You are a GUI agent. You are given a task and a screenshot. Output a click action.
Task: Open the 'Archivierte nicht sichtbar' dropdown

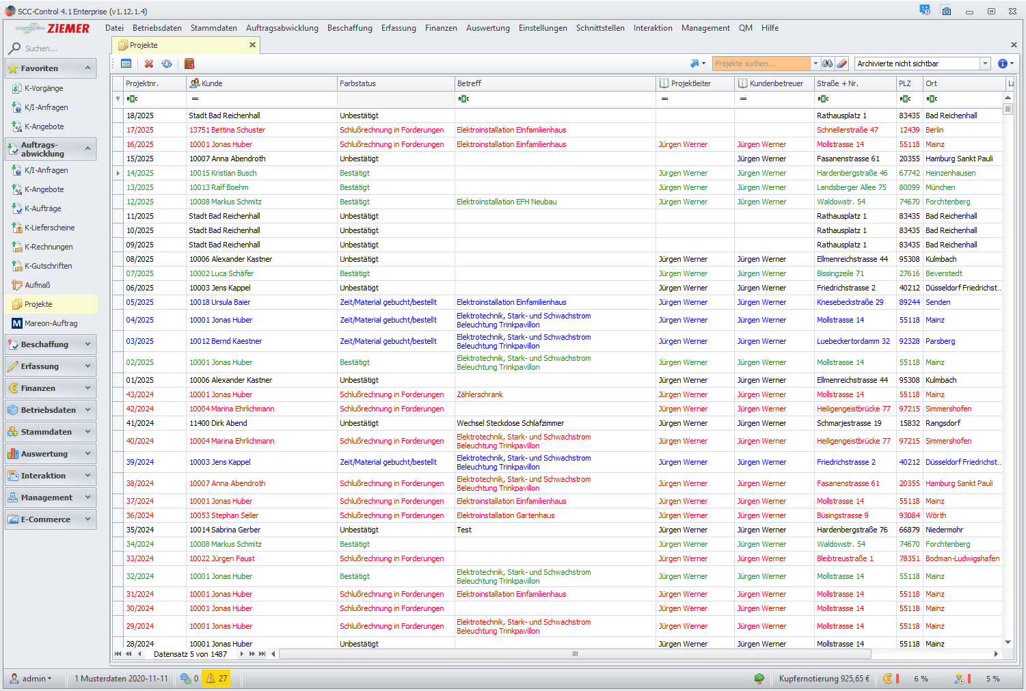986,64
